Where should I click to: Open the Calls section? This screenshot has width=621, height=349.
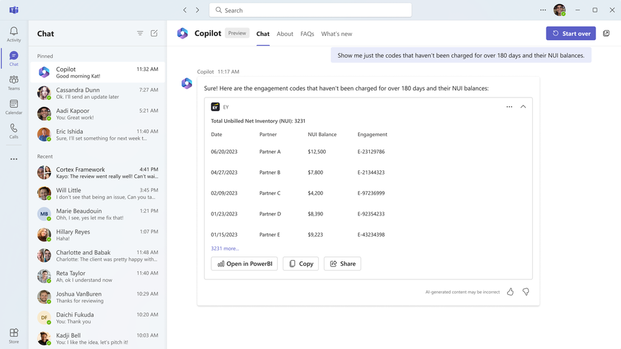(14, 131)
